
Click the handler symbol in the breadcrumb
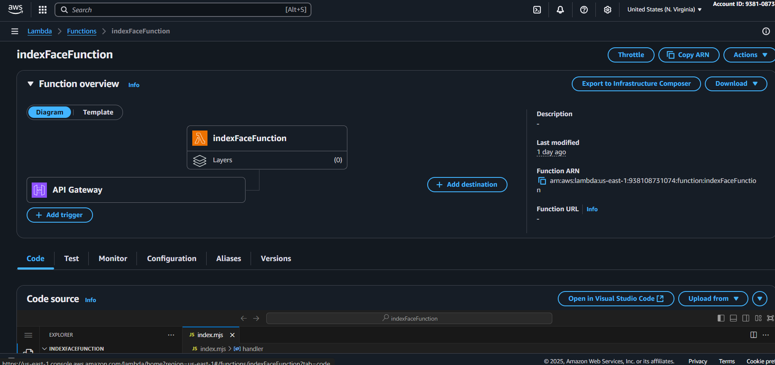[x=248, y=349]
